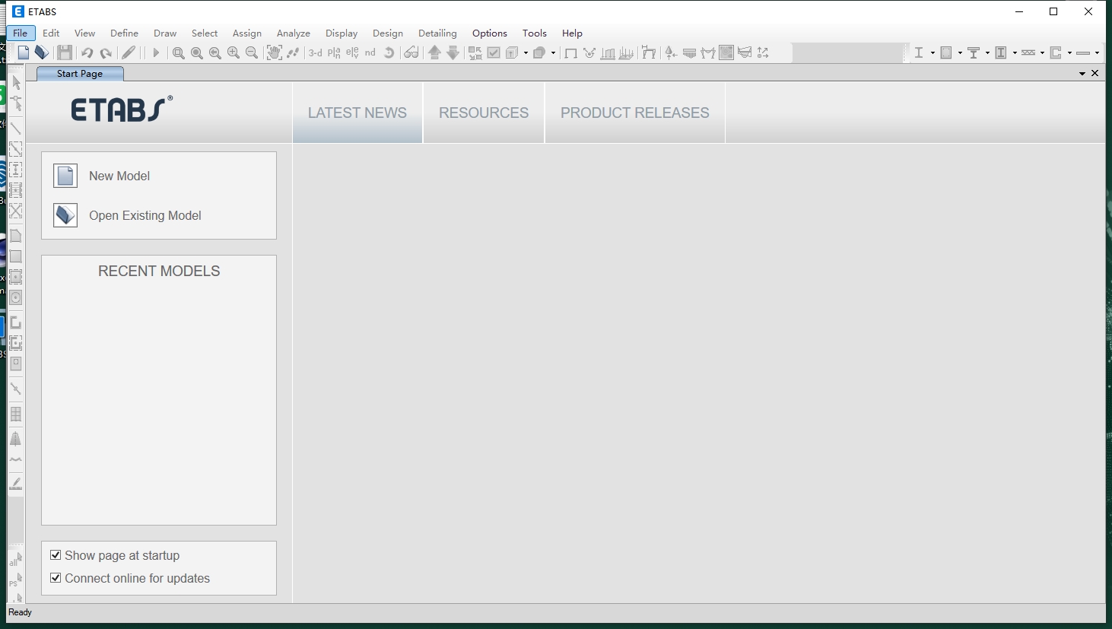Image resolution: width=1112 pixels, height=629 pixels.
Task: Click the Zoom In plus magnifier
Action: [234, 52]
